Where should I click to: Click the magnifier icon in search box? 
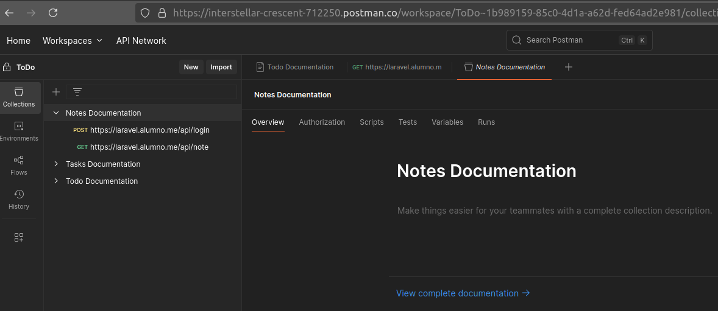[517, 40]
